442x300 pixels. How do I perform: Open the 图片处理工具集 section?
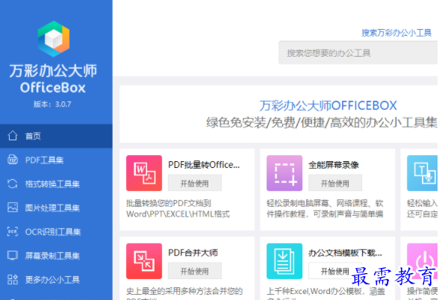click(56, 207)
